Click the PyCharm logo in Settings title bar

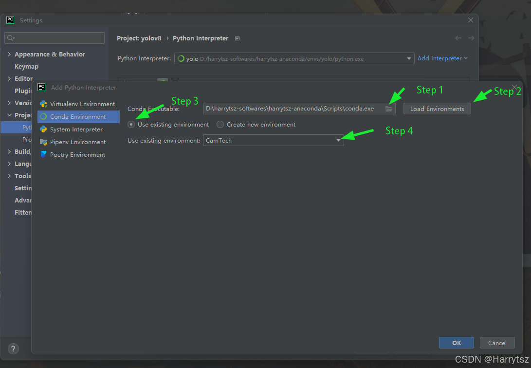[x=10, y=20]
